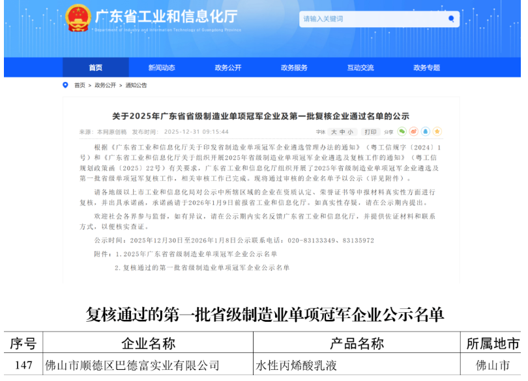This screenshot has width=528, height=381.
Task: Share article via Weibo icon
Action: [x=414, y=131]
